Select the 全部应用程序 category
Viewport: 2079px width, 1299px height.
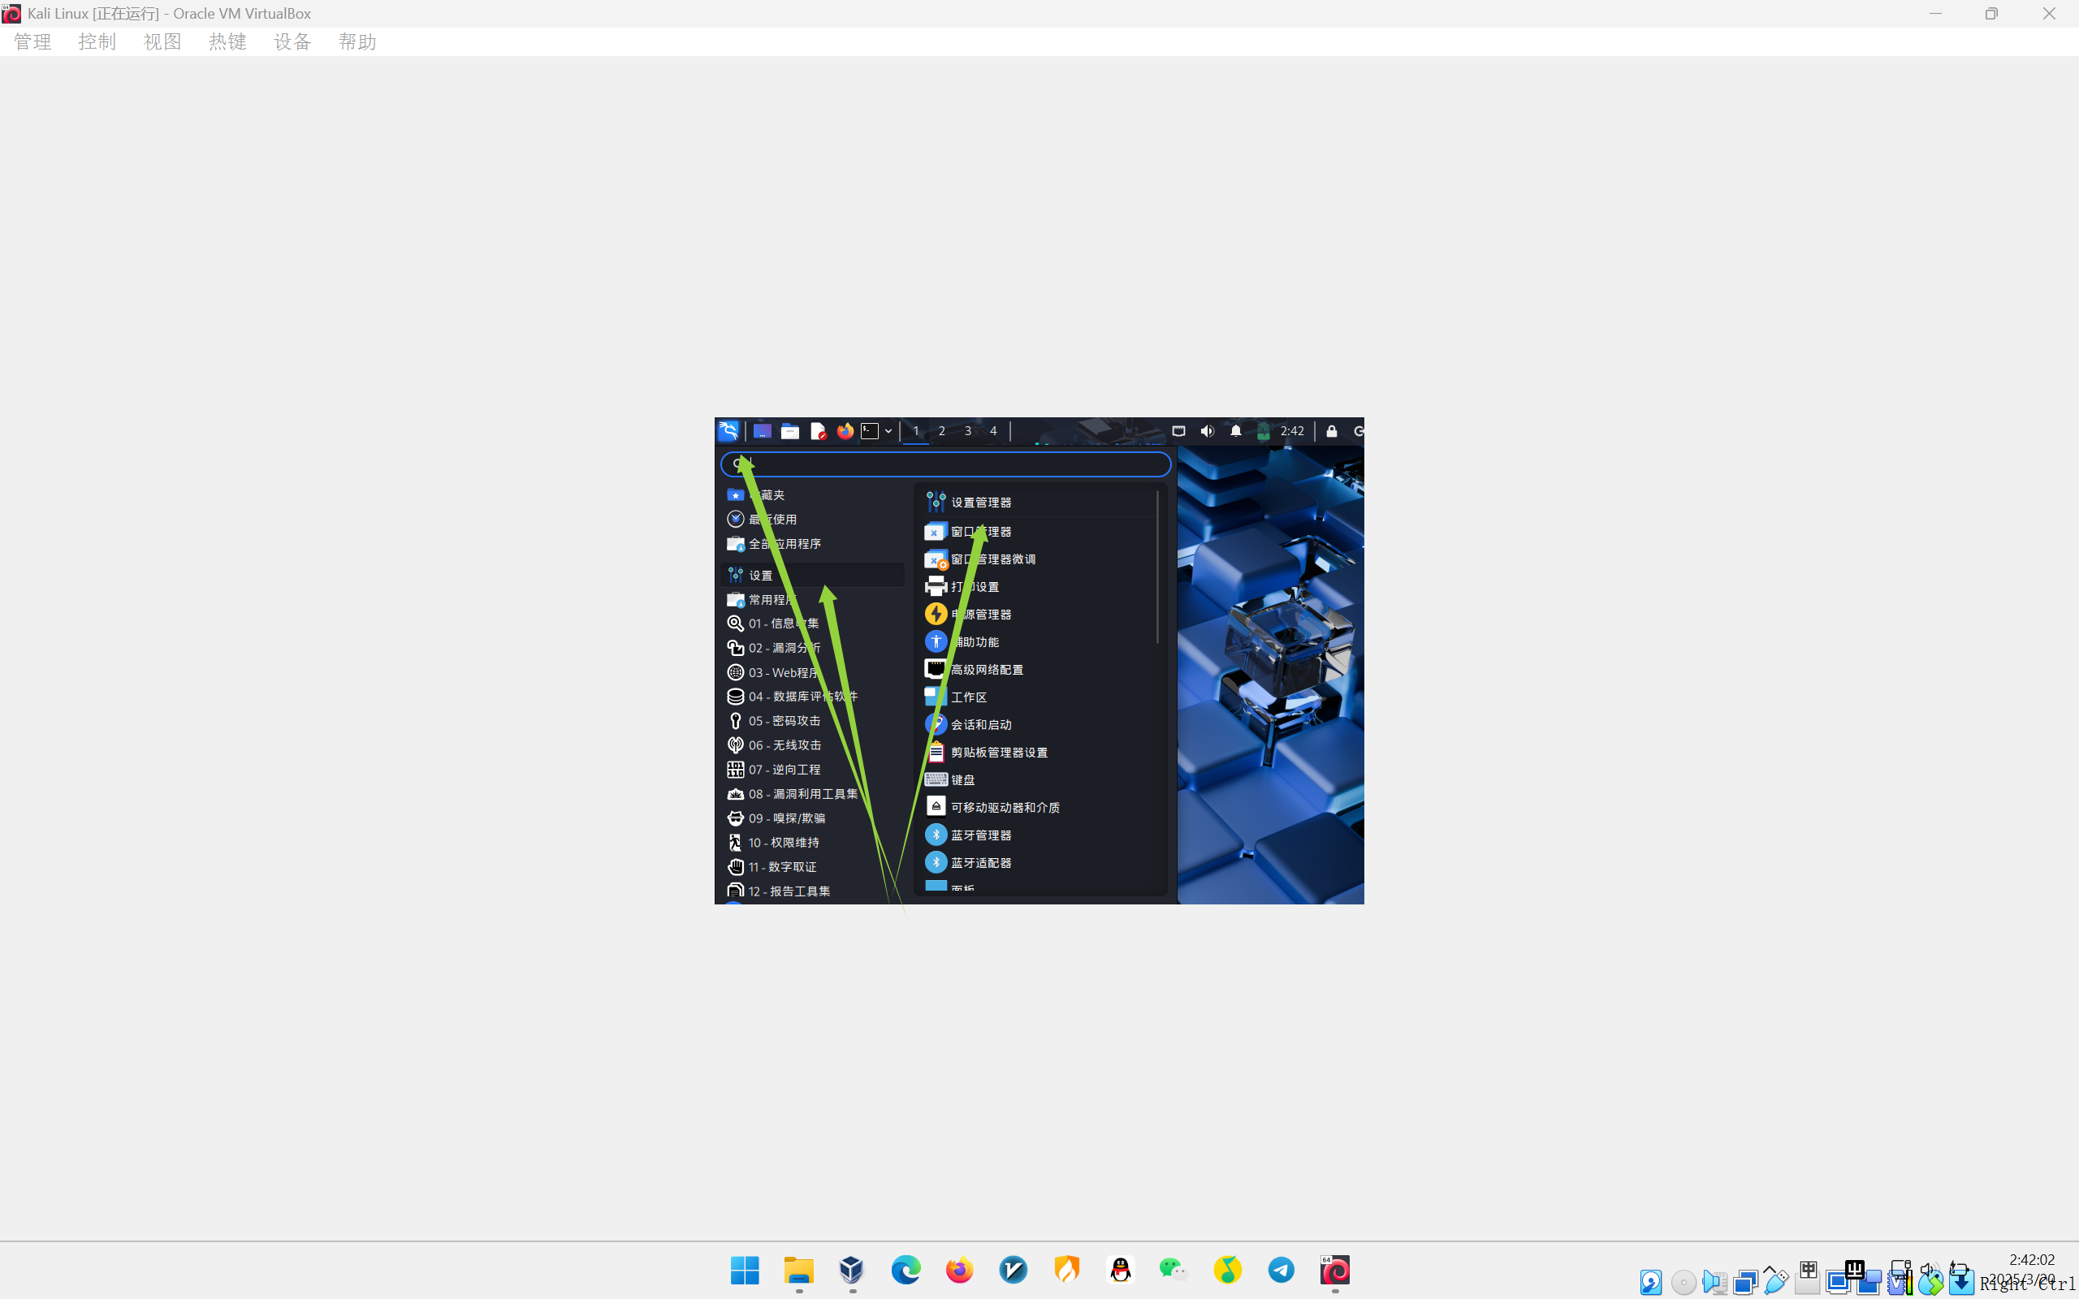click(784, 544)
